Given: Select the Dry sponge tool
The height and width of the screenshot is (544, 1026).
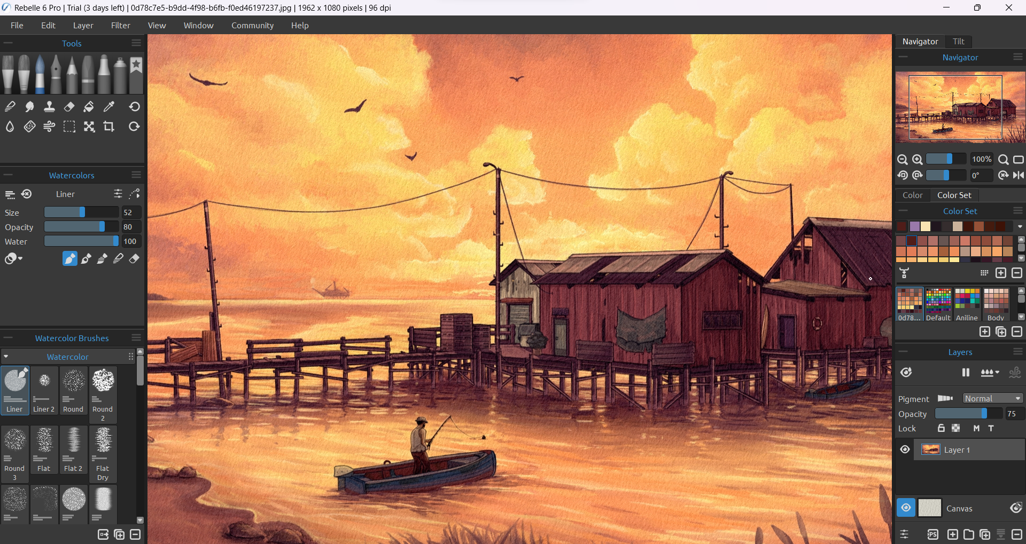Looking at the screenshot, I should tap(29, 127).
